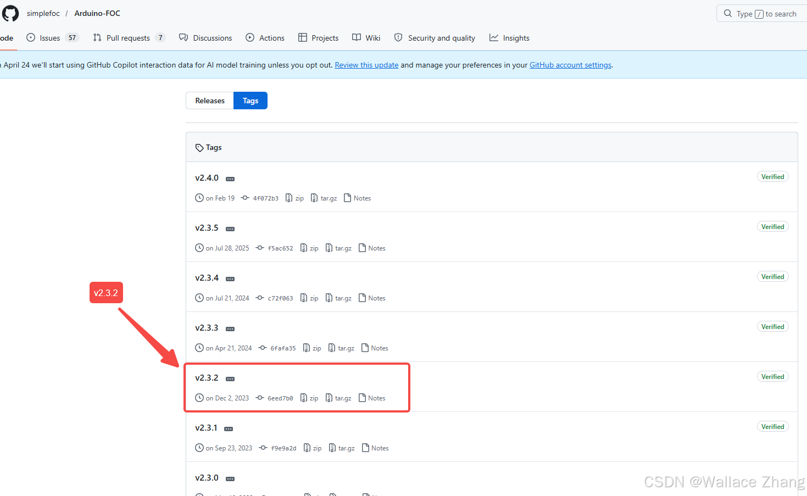This screenshot has width=807, height=496.
Task: View release Notes for v2.3.1
Action: pos(375,448)
